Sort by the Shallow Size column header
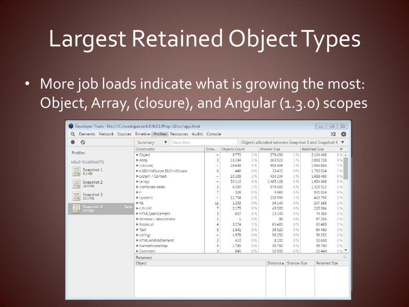This screenshot has width=409, height=307. (279, 149)
